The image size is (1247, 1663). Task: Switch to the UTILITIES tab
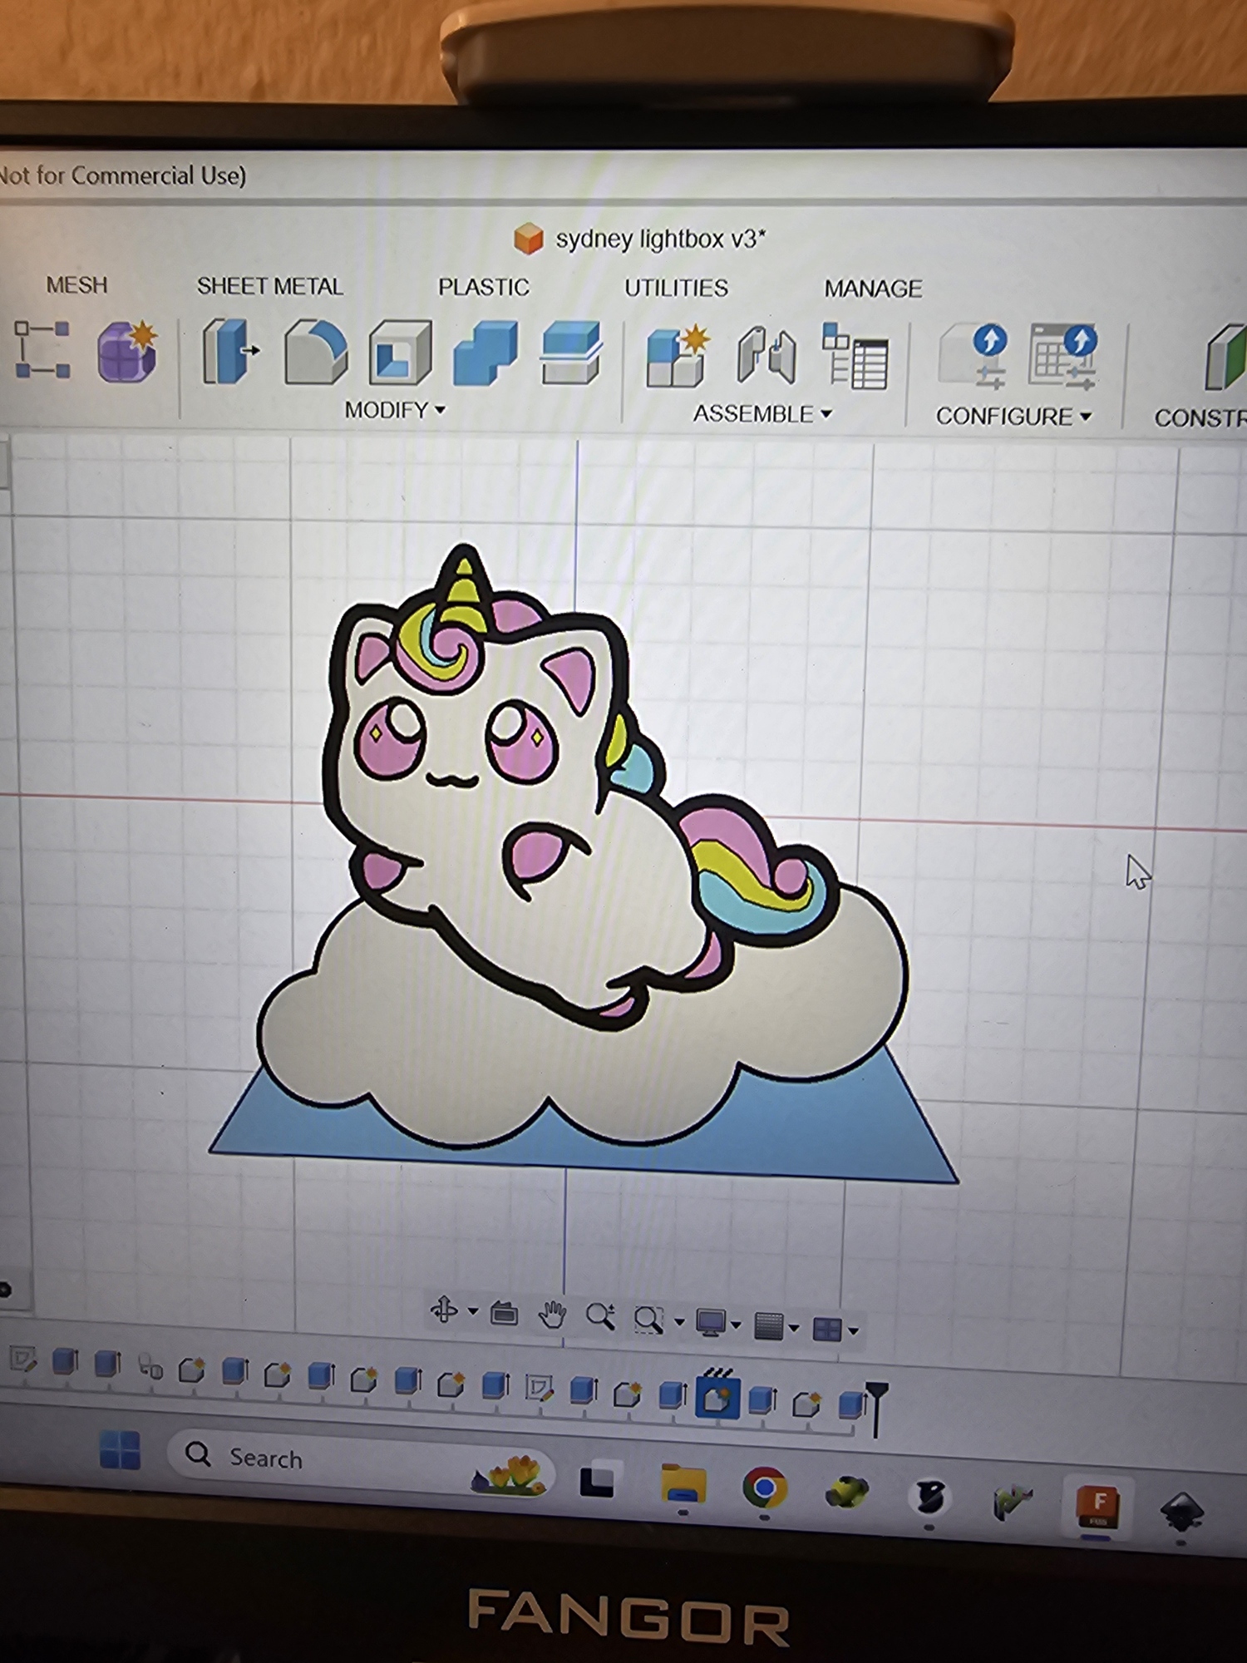coord(676,288)
